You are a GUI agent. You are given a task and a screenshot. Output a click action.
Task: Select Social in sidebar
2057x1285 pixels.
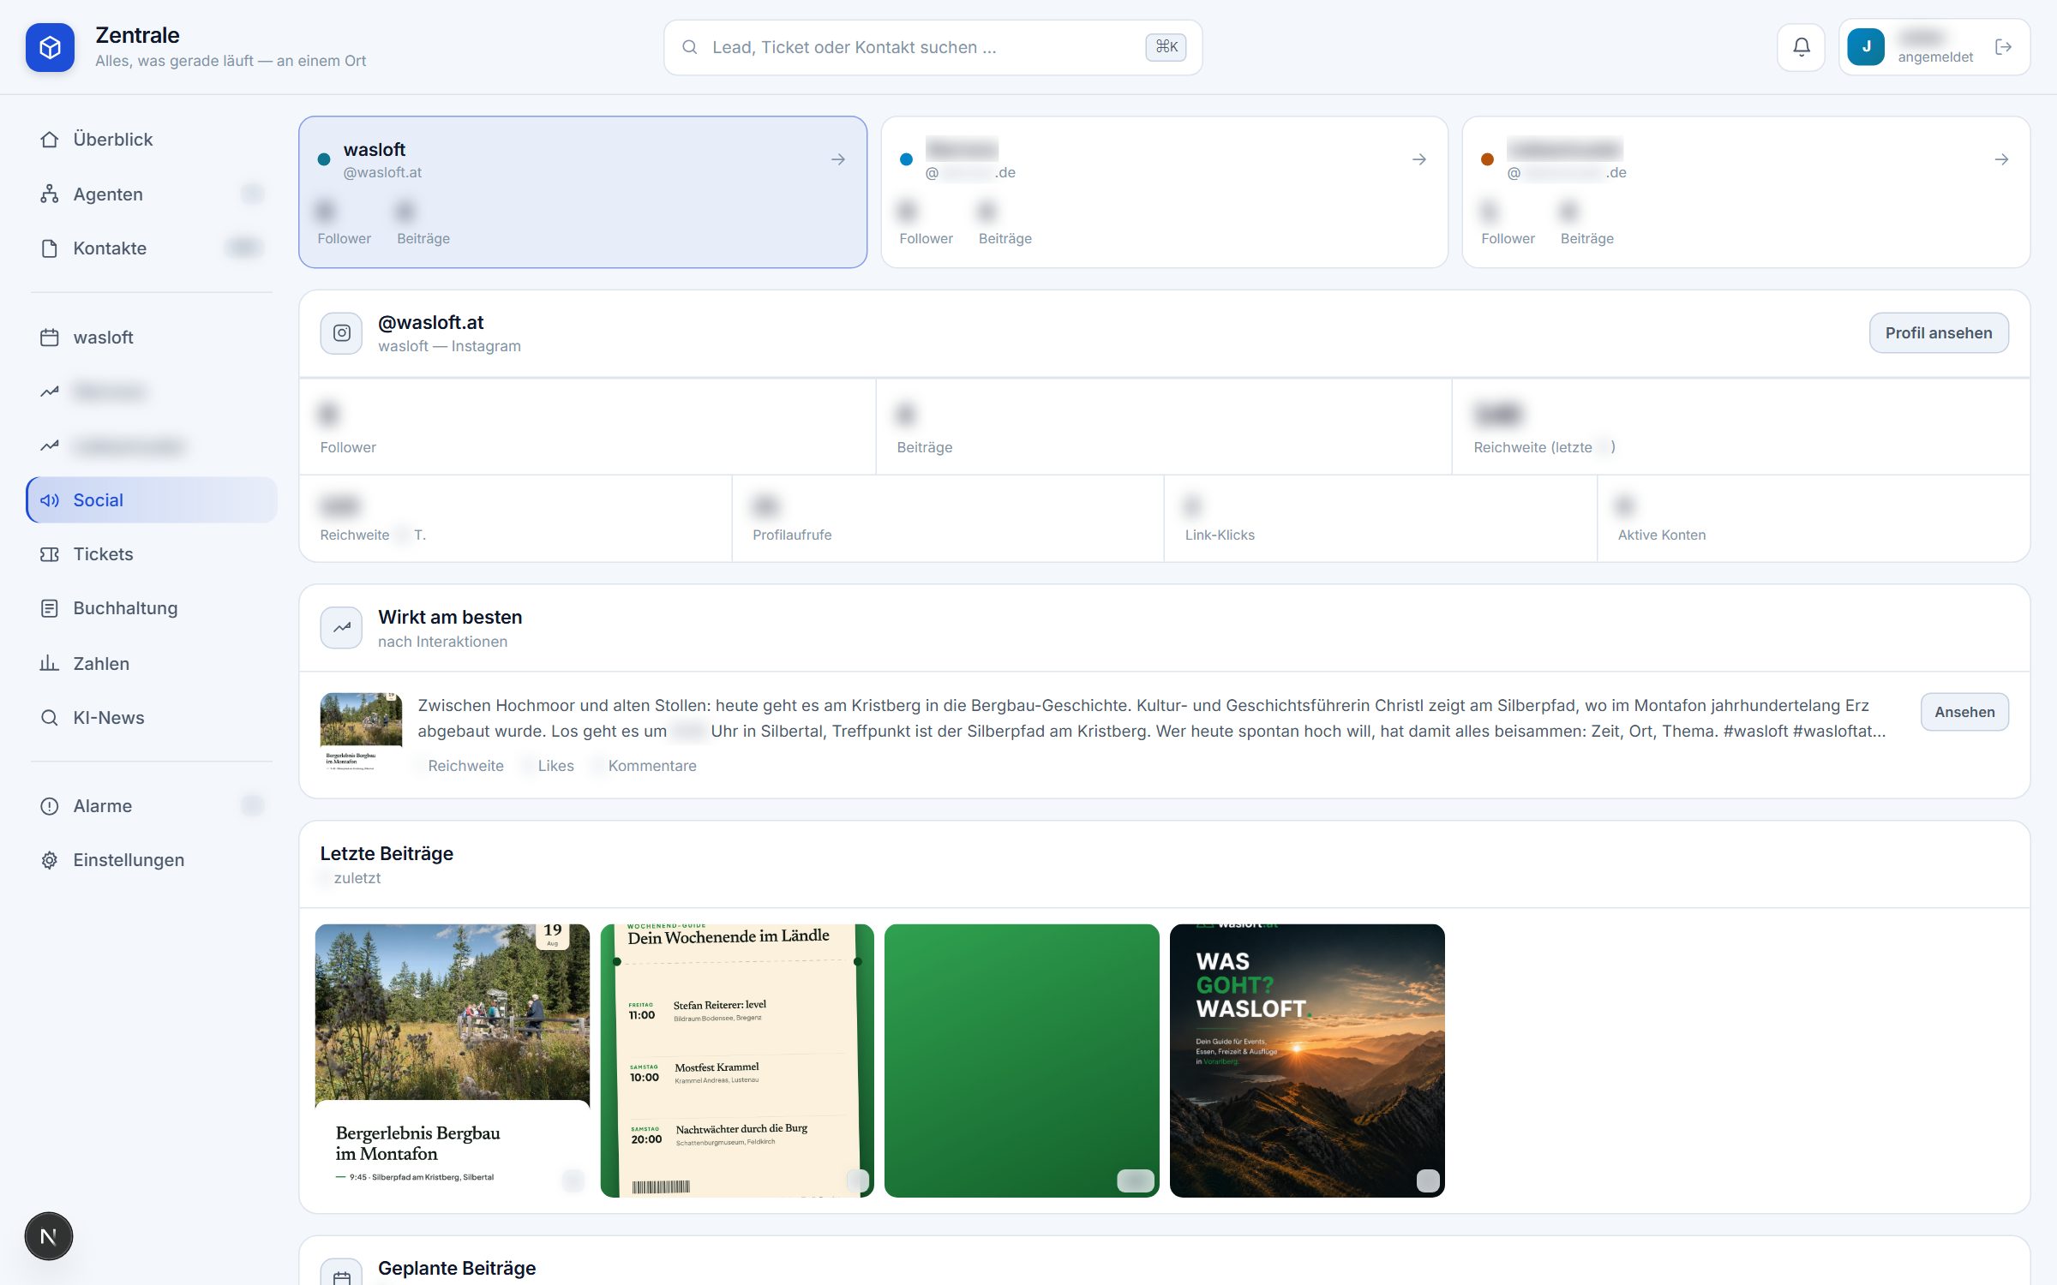pos(152,500)
